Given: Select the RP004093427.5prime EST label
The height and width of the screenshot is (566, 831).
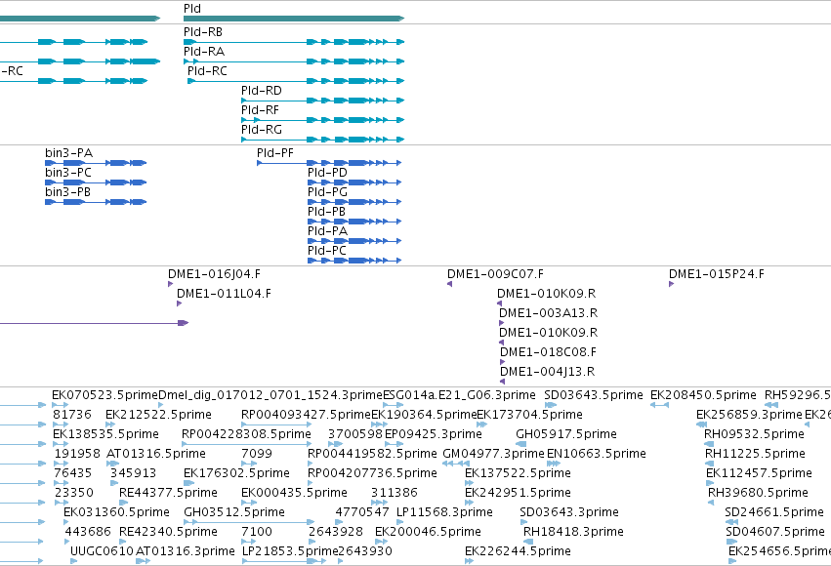Looking at the screenshot, I should (x=306, y=415).
